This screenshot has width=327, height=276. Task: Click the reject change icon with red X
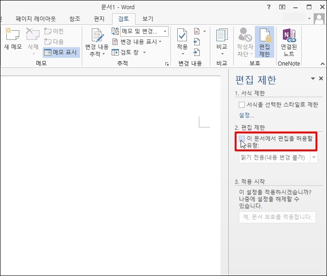pos(197,32)
